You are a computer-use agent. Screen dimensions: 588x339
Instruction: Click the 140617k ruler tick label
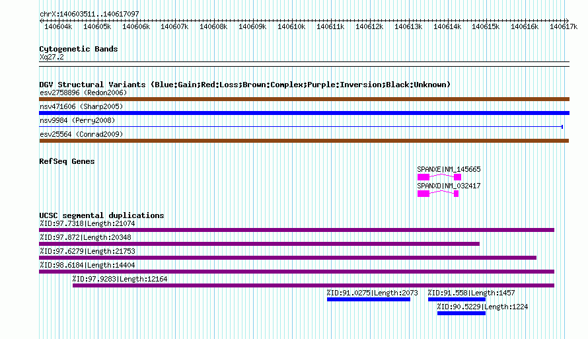[x=564, y=26]
